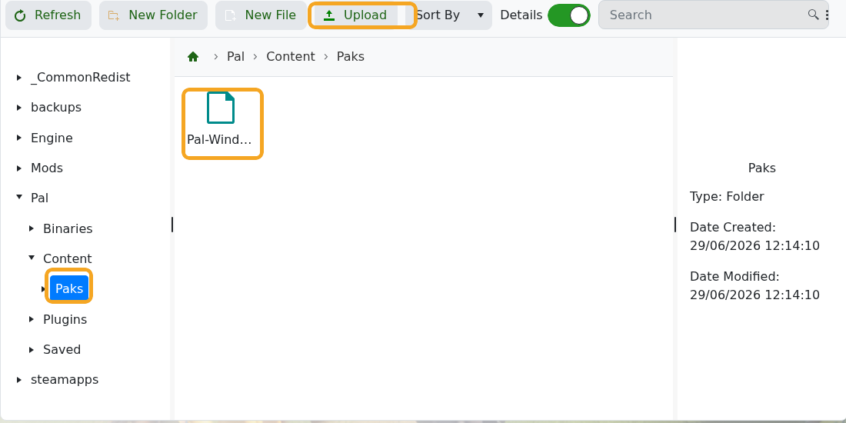Expand the Saved folder arrow

[x=32, y=350]
